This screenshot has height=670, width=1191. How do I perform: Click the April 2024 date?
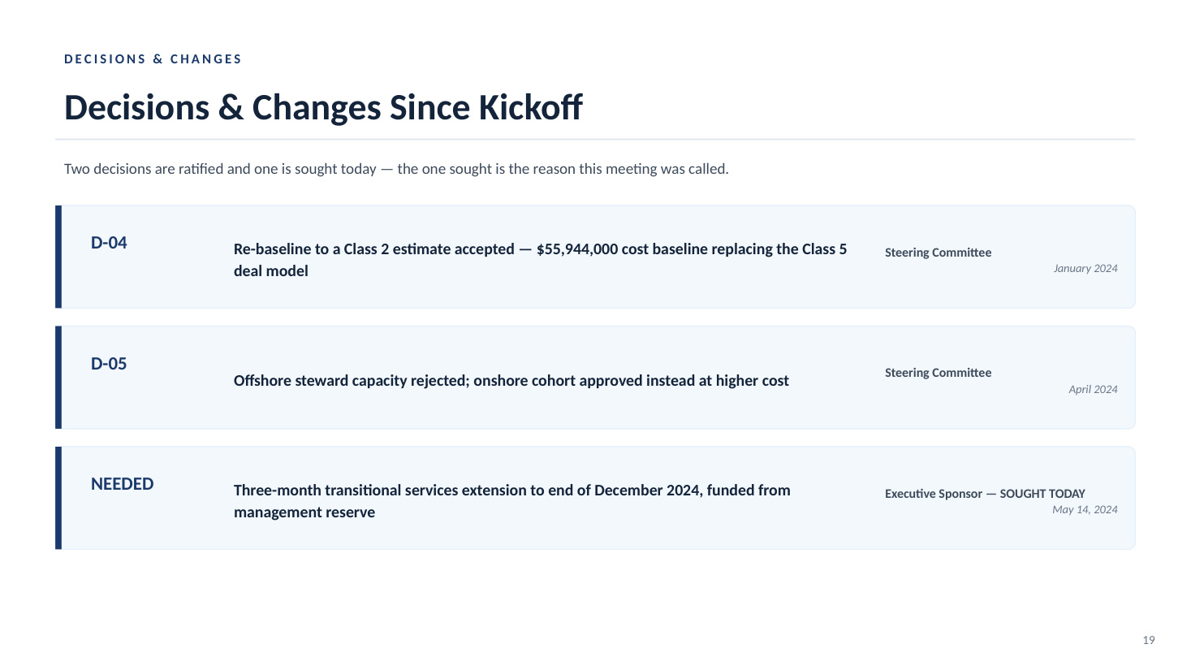(x=1093, y=390)
